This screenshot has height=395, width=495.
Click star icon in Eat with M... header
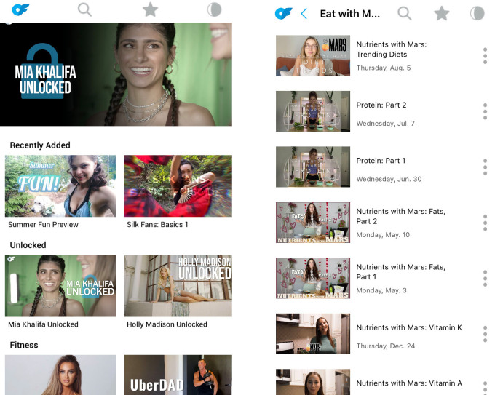click(441, 14)
